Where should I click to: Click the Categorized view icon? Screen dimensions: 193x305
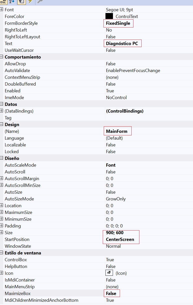click(x=3, y=2)
